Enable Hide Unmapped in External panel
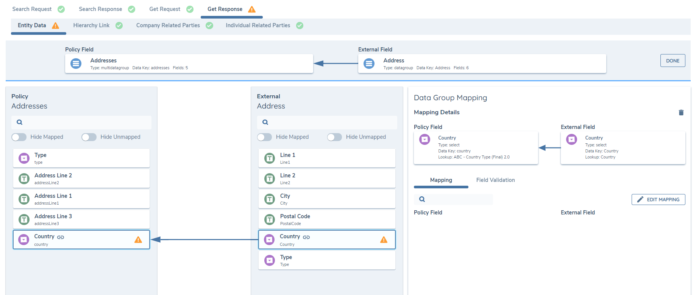This screenshot has width=696, height=295. [x=334, y=137]
